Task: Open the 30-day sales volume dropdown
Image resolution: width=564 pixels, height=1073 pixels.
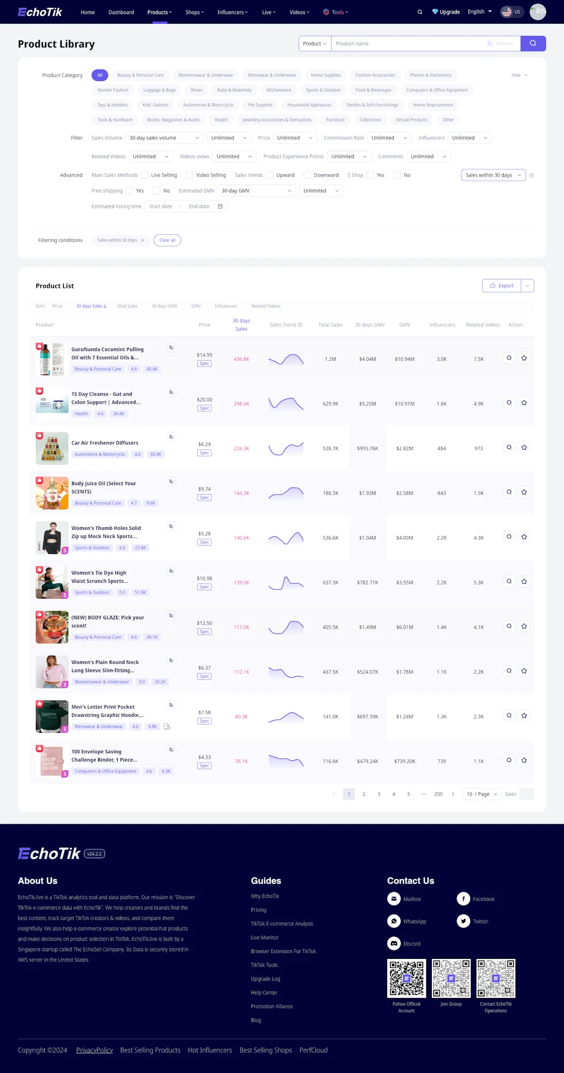Action: click(x=164, y=138)
